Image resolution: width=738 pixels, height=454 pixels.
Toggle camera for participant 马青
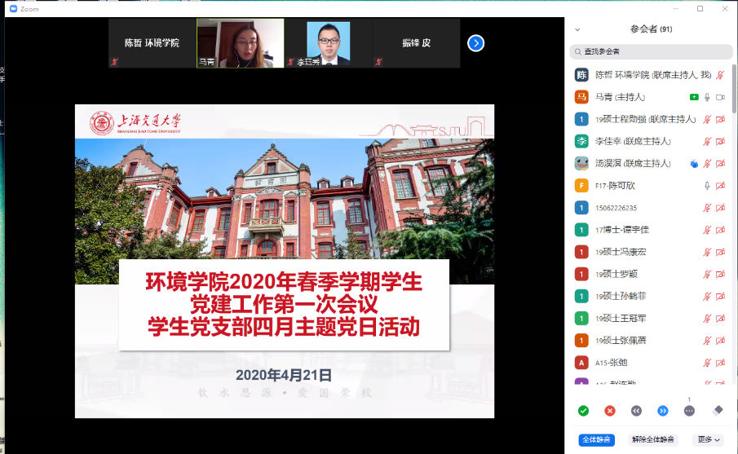coord(720,97)
